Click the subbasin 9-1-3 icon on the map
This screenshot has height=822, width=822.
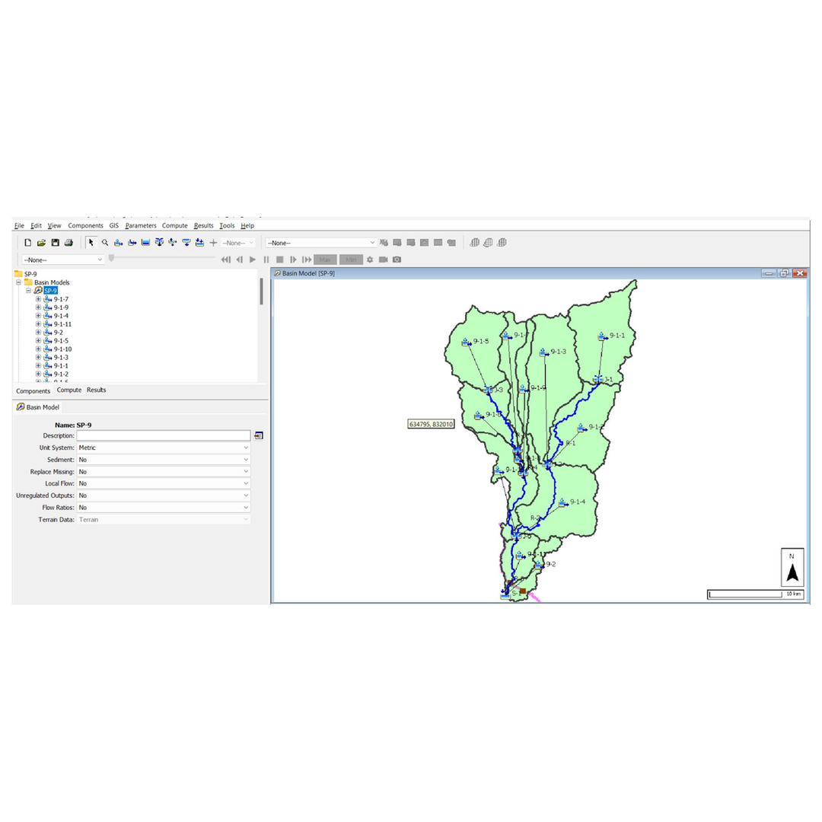pyautogui.click(x=543, y=353)
